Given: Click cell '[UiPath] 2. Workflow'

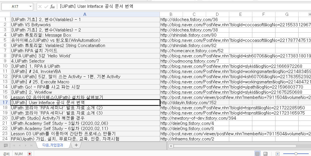Looking at the screenshot, I should 85,92.
